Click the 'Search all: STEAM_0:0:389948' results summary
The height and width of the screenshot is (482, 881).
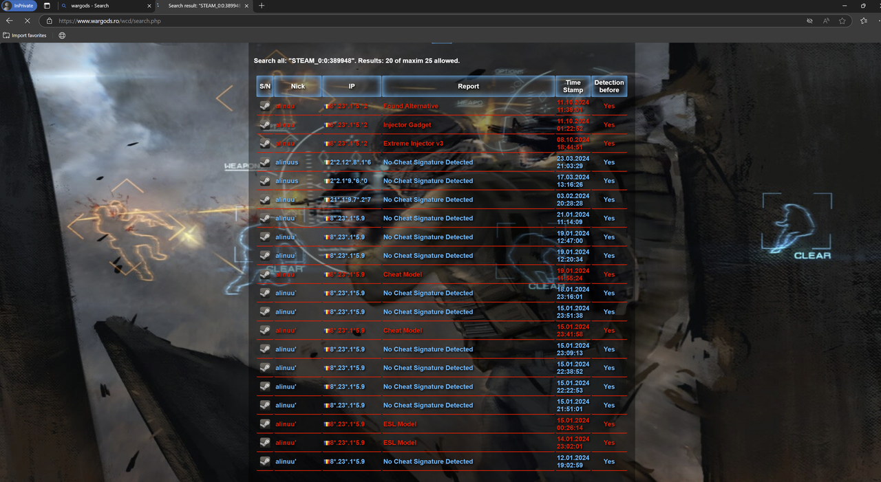357,61
